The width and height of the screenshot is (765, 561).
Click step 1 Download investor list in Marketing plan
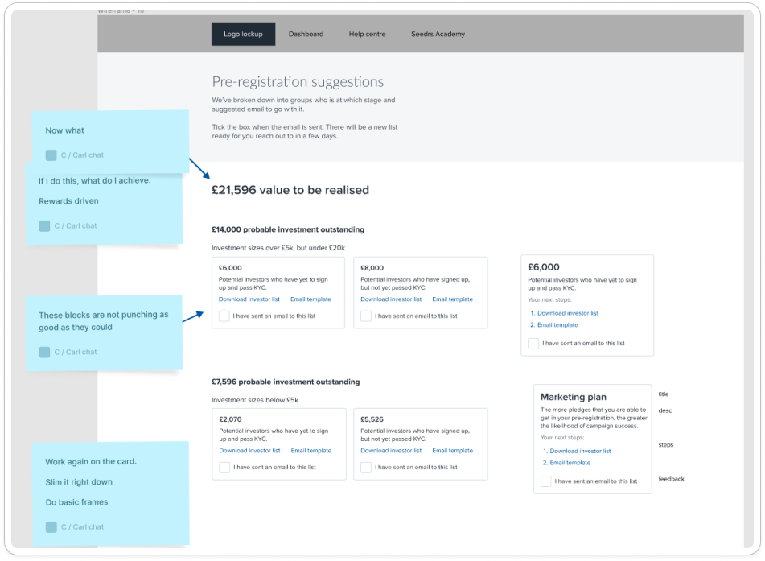click(580, 452)
